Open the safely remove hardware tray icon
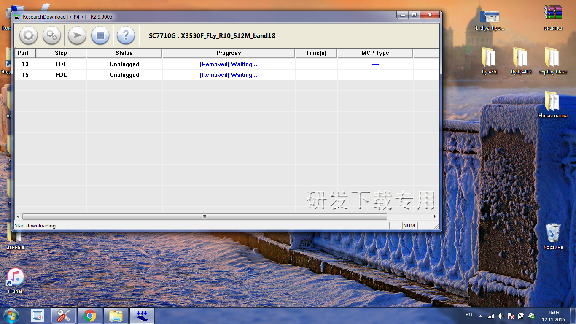576x324 pixels. [521, 316]
